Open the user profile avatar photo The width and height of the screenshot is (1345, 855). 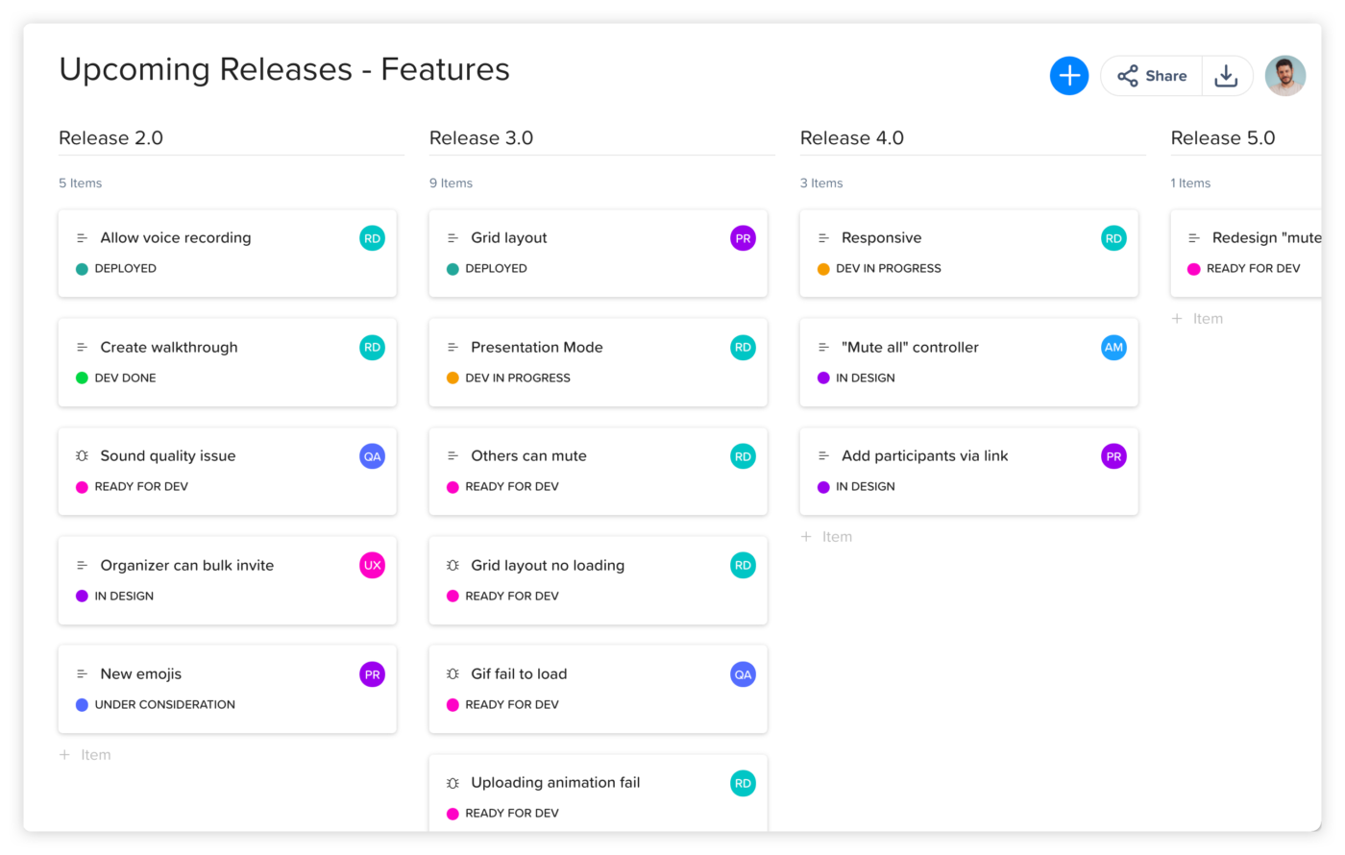[1284, 76]
